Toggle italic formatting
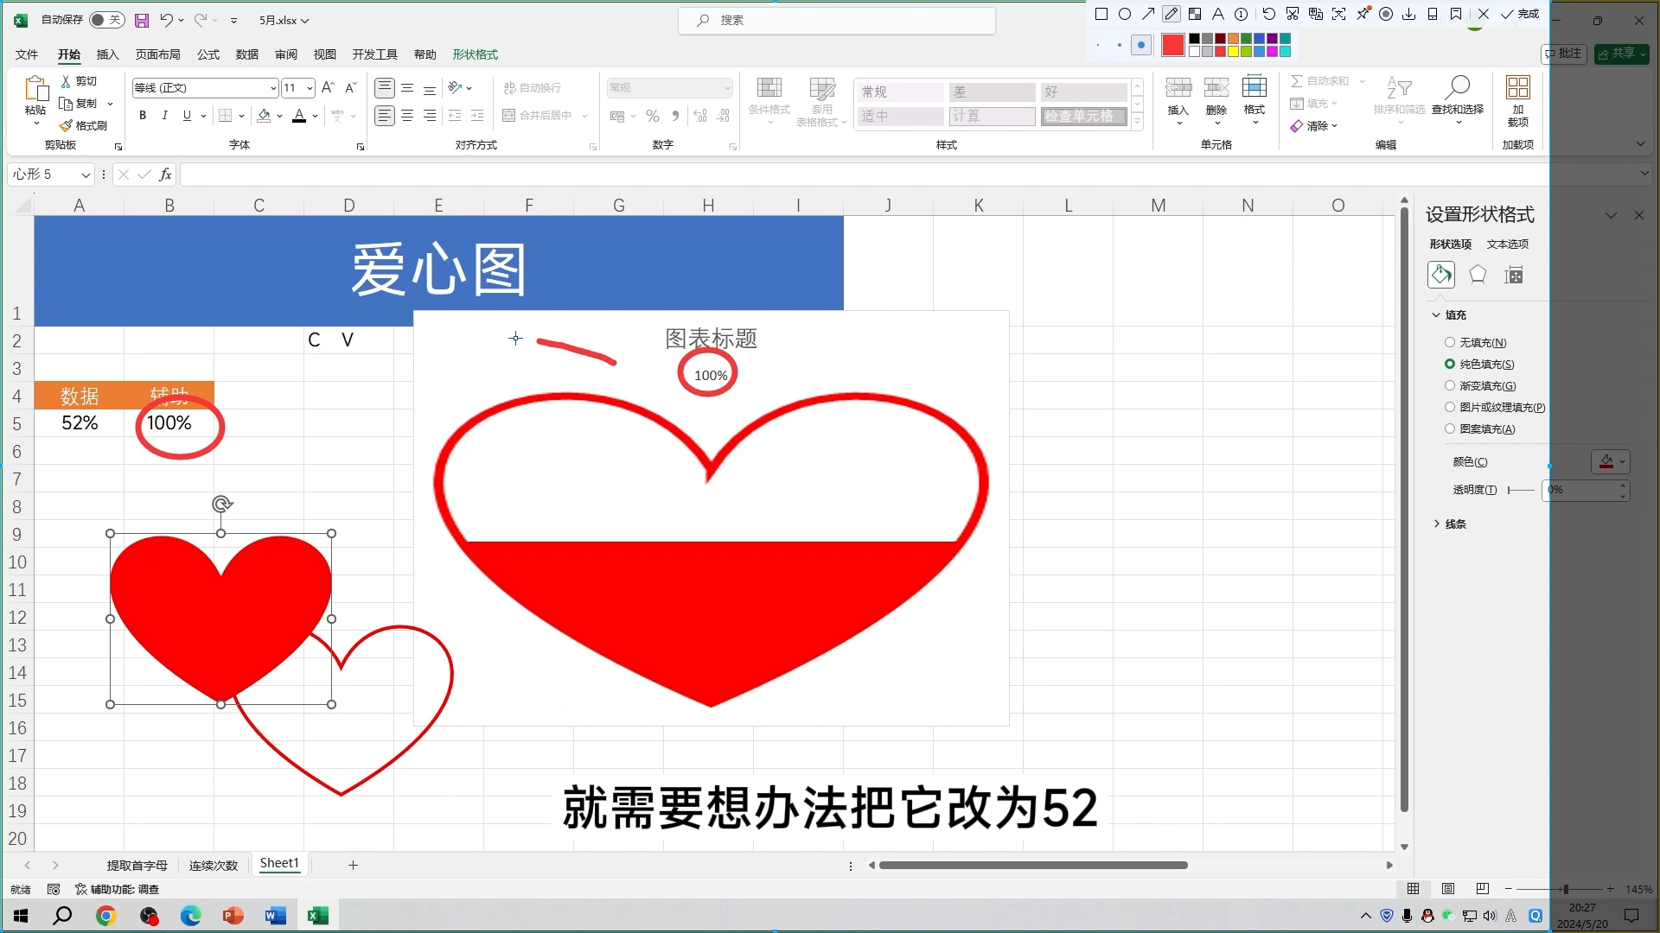Image resolution: width=1660 pixels, height=933 pixels. click(164, 116)
